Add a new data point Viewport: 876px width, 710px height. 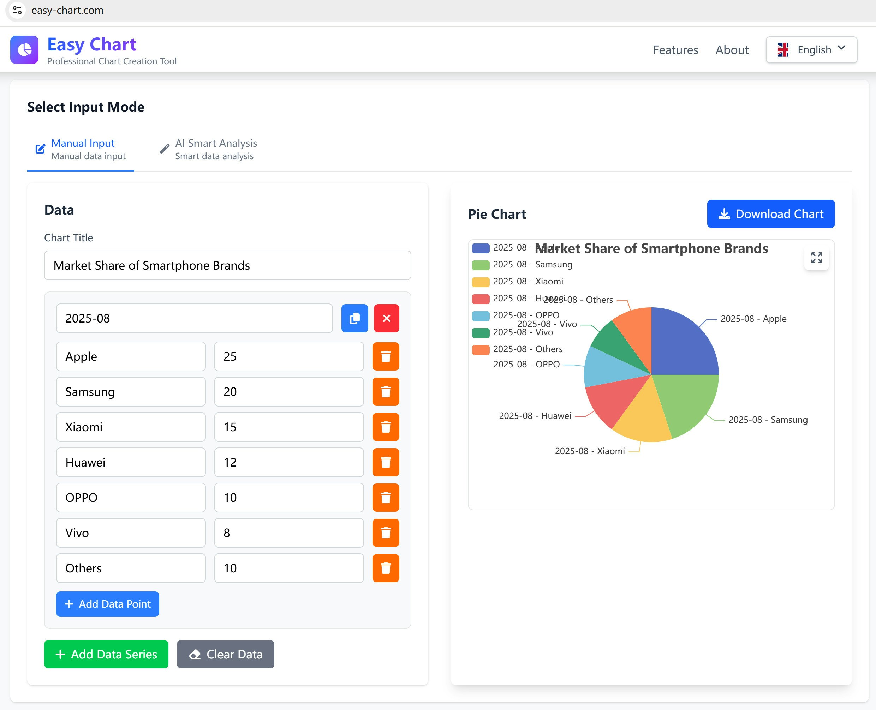108,604
